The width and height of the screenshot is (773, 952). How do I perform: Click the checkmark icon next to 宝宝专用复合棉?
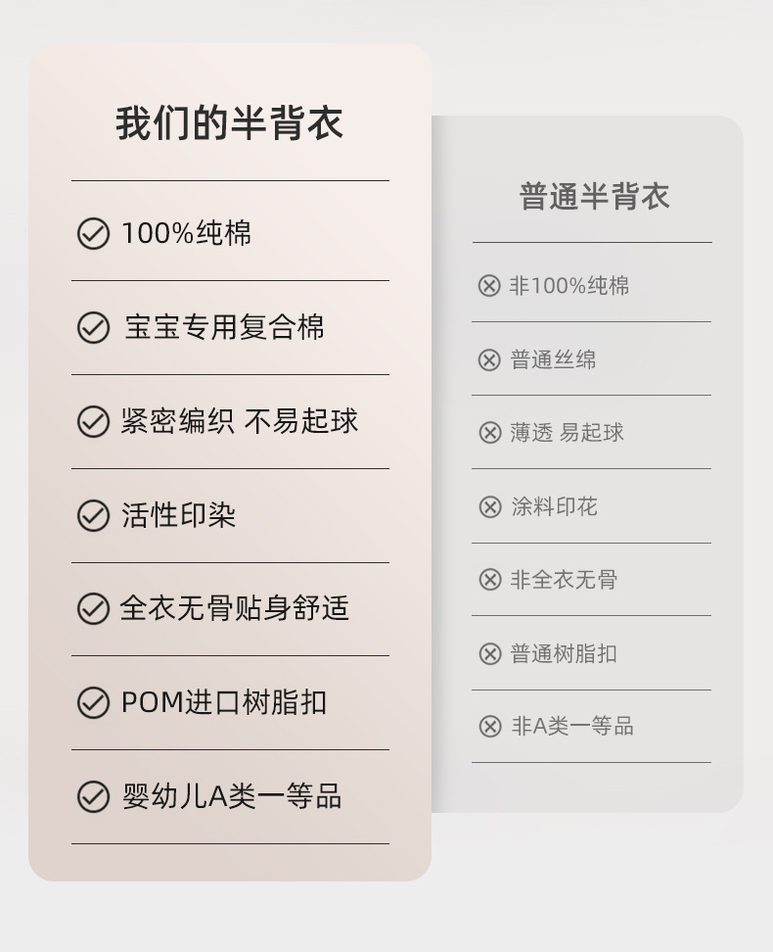(x=93, y=328)
